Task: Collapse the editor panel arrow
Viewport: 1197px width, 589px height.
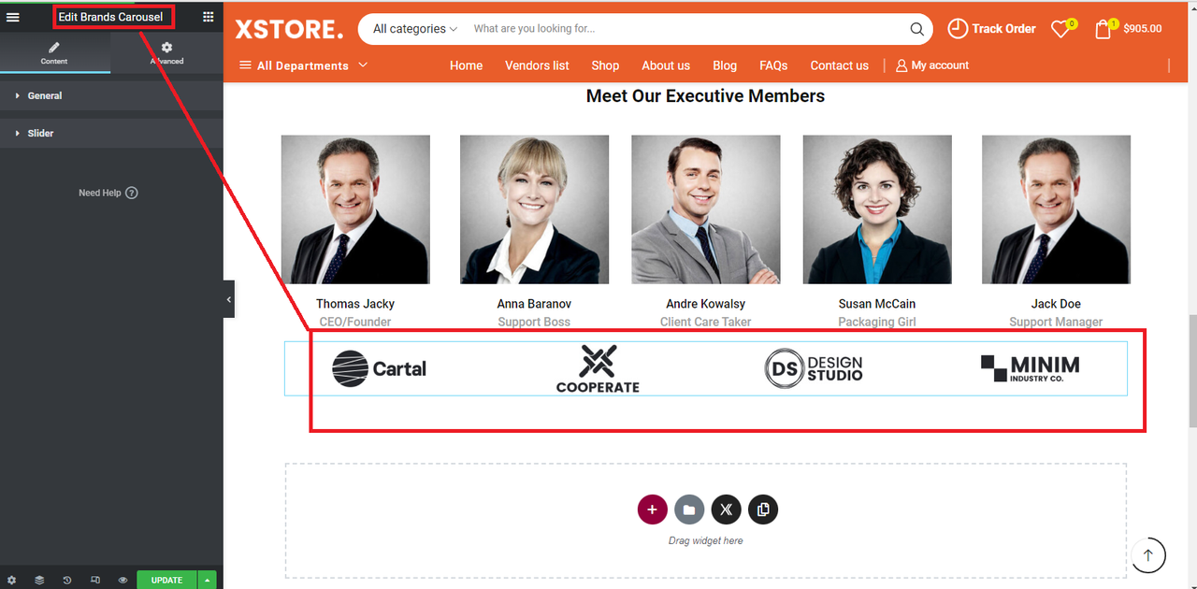Action: [229, 299]
